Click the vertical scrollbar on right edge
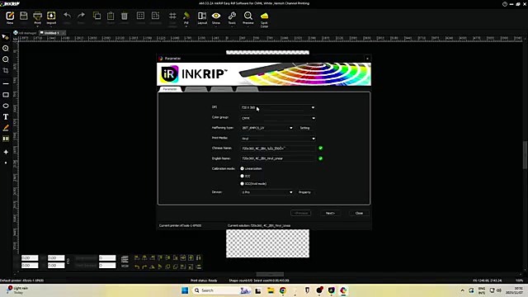 pos(525,155)
